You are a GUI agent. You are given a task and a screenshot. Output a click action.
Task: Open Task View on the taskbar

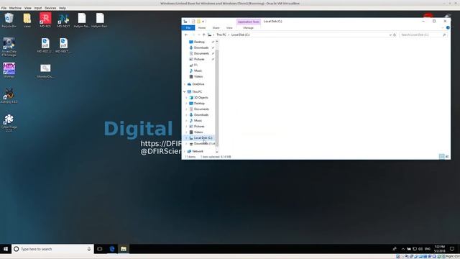pyautogui.click(x=100, y=249)
